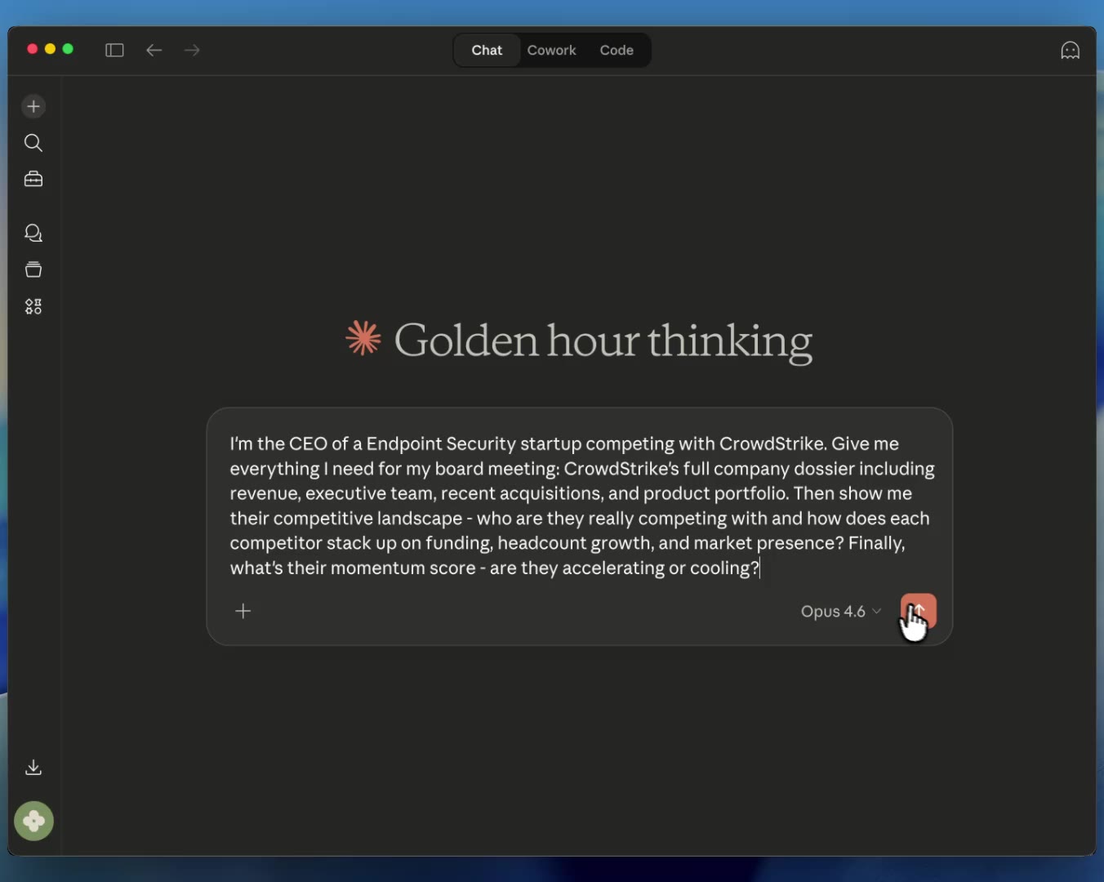The image size is (1104, 882).
Task: Open the toolbox briefcase icon in sidebar
Action: click(33, 179)
